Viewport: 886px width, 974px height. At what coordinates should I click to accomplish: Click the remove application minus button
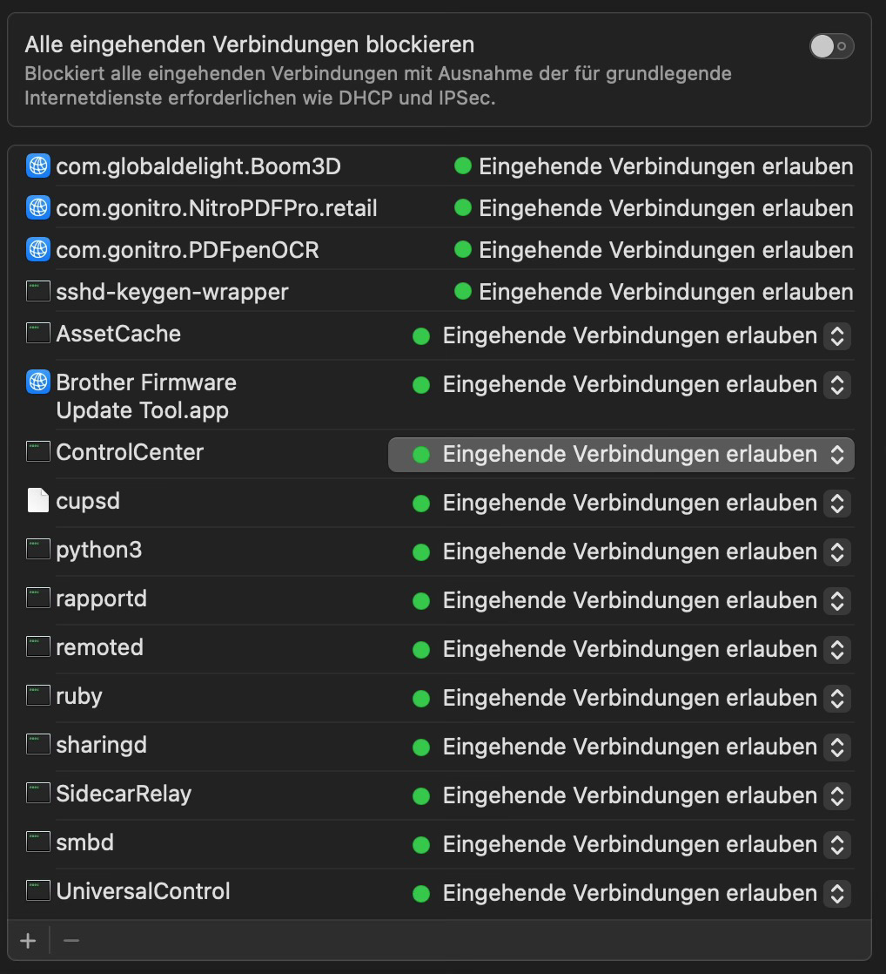pyautogui.click(x=71, y=941)
